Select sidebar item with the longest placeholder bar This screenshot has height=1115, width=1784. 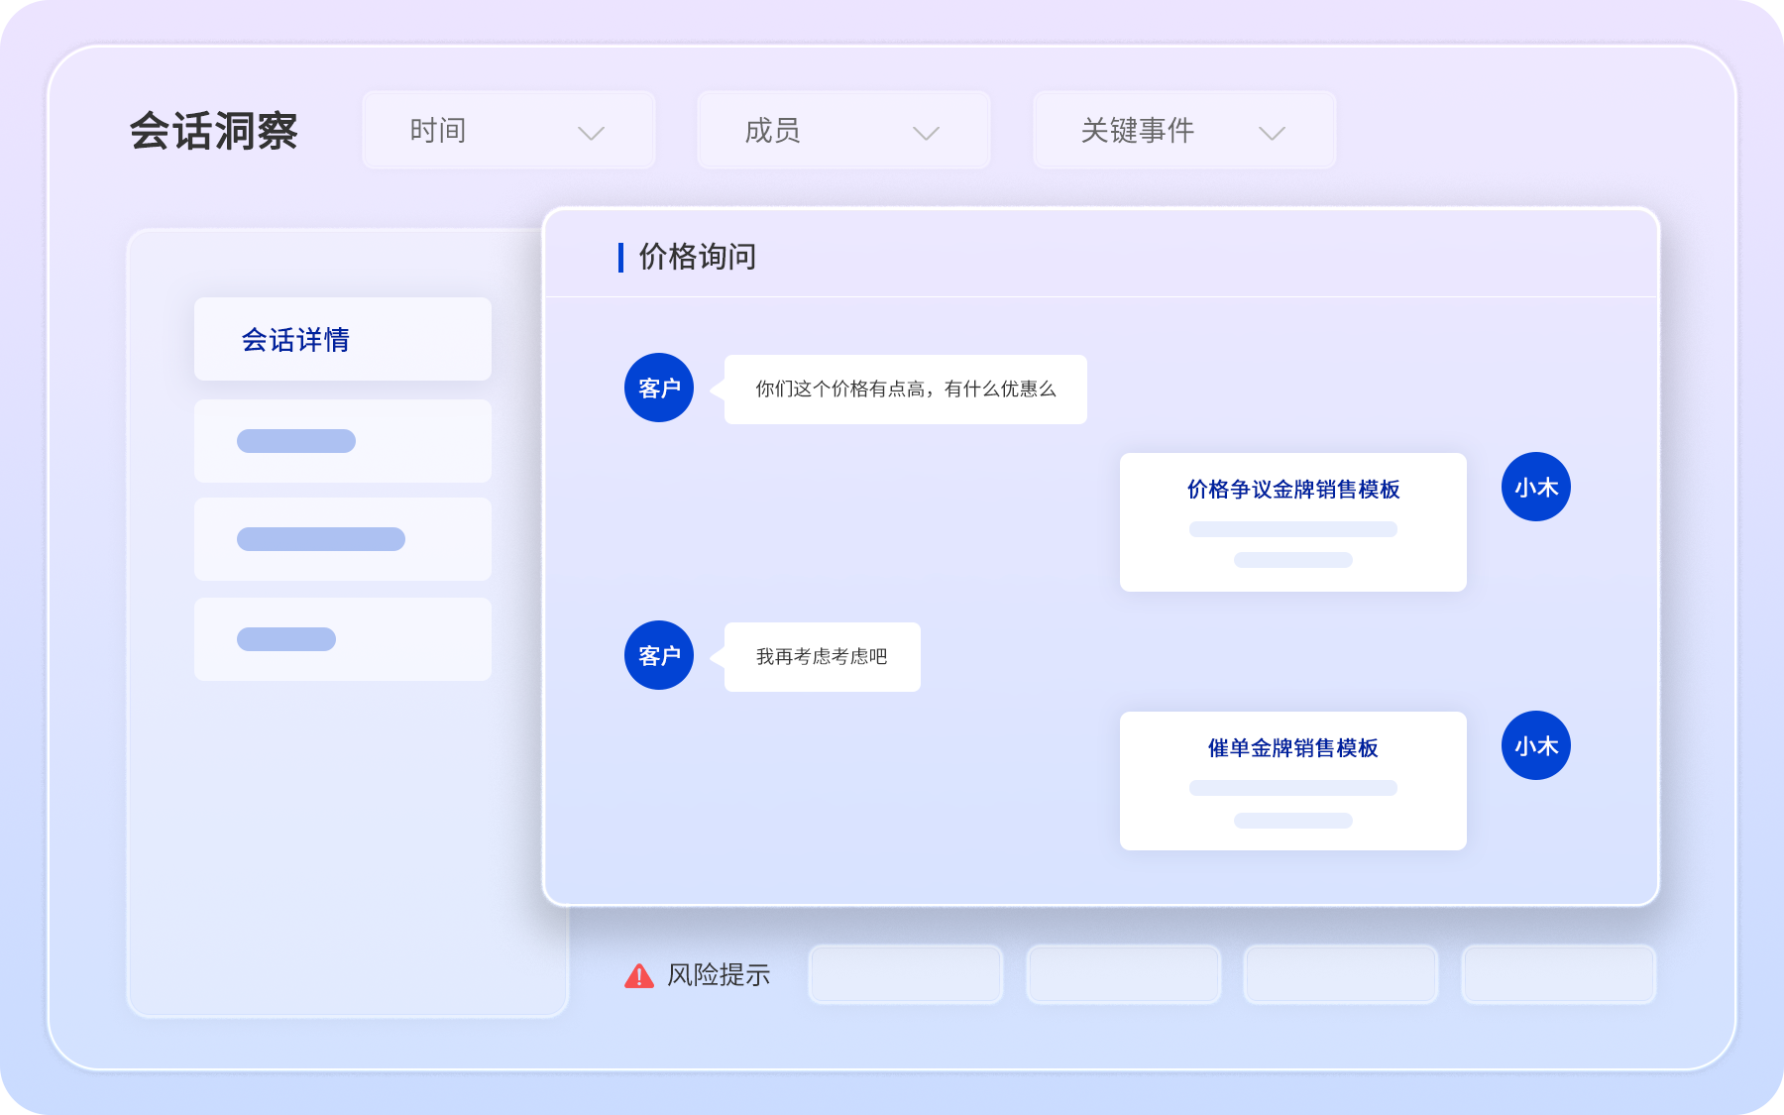pyautogui.click(x=343, y=539)
